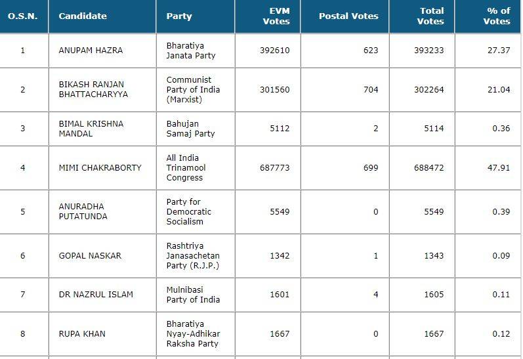Click Bharatiya Janata Party cell
This screenshot has width=523, height=359.
pyautogui.click(x=191, y=51)
